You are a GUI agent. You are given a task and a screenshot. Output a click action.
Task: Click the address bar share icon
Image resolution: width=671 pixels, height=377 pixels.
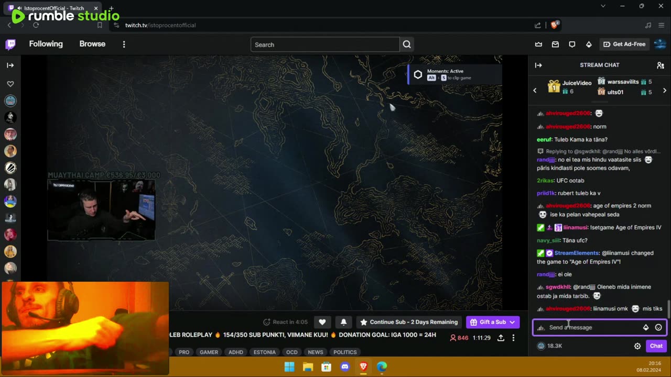point(538,25)
